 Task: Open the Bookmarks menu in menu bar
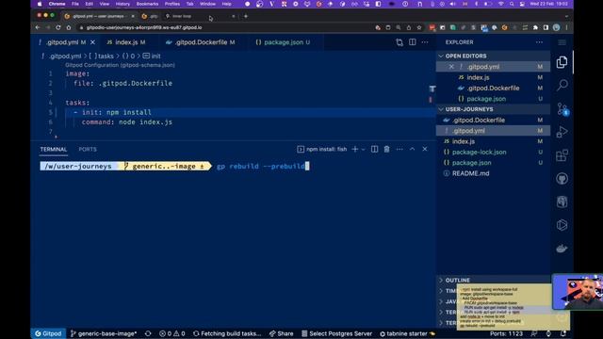pos(147,4)
